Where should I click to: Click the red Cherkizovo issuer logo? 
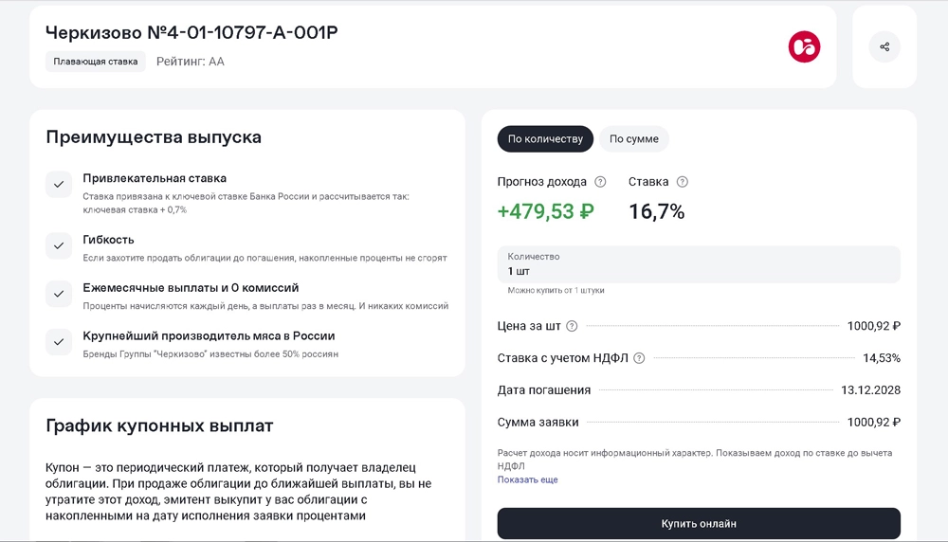(804, 46)
